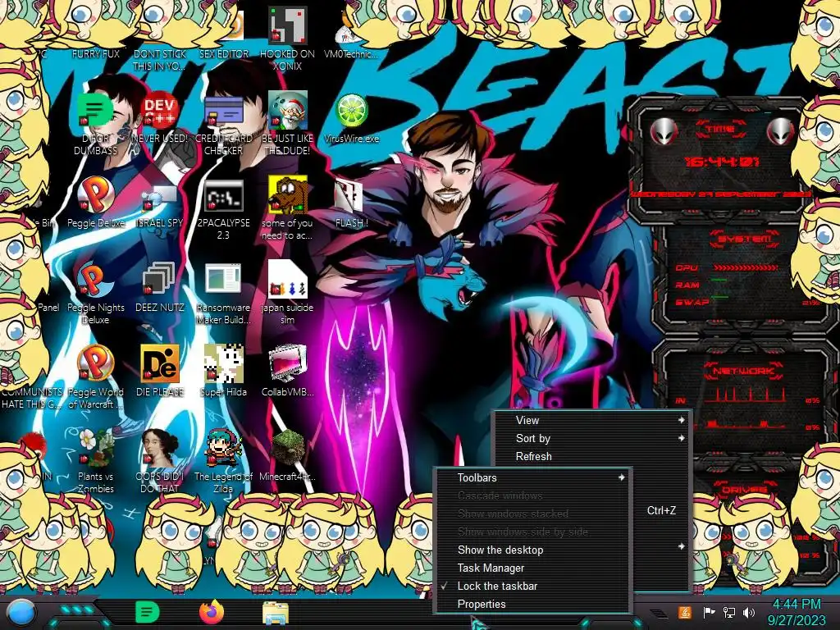Launch the Super Hilda game icon
This screenshot has width=840, height=630.
223,363
